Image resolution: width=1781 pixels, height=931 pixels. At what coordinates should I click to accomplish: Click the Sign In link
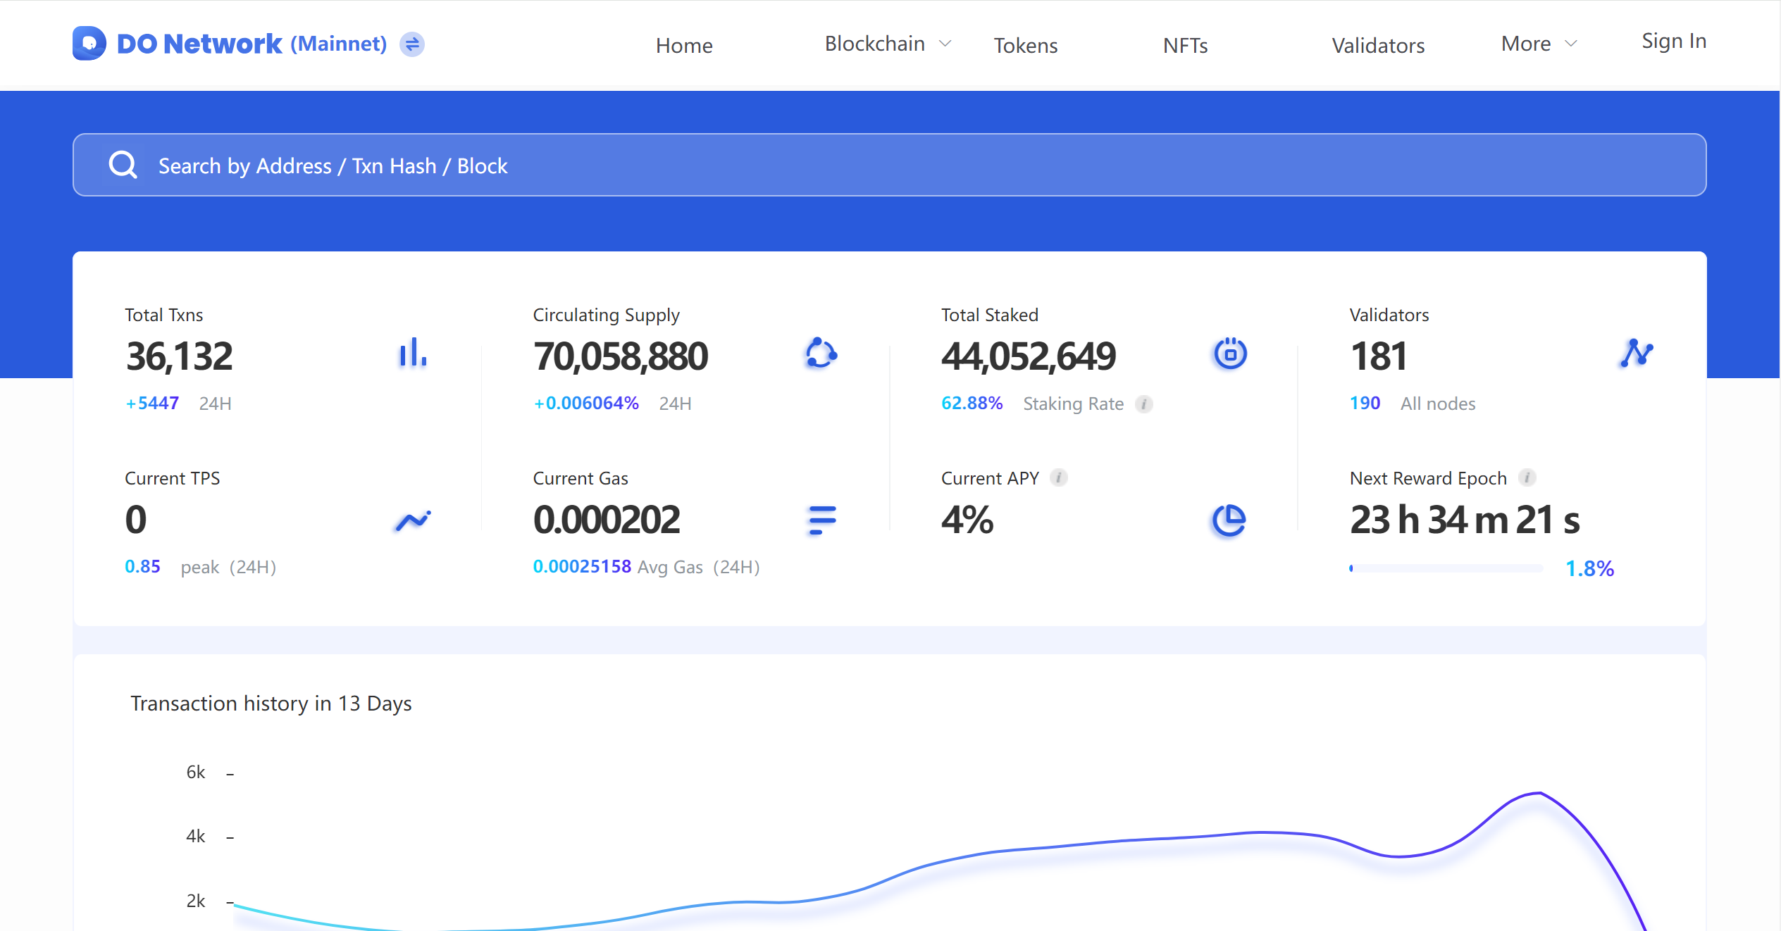[1674, 41]
